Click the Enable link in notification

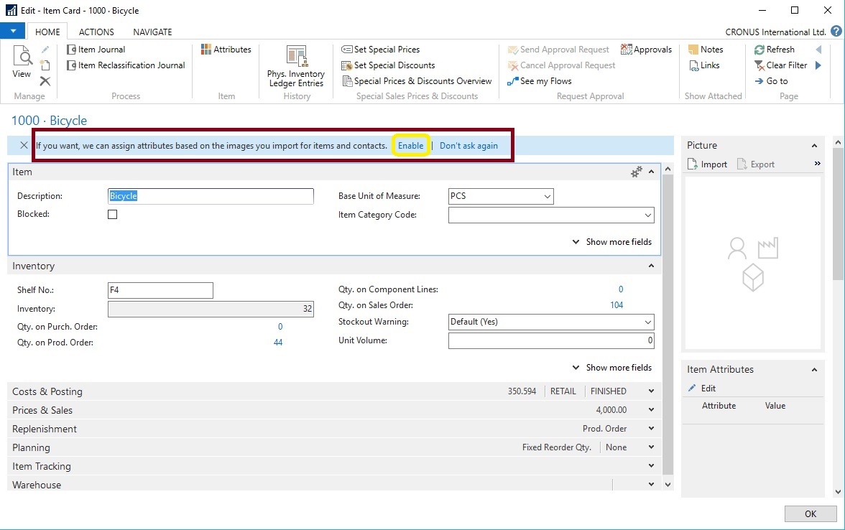point(411,146)
